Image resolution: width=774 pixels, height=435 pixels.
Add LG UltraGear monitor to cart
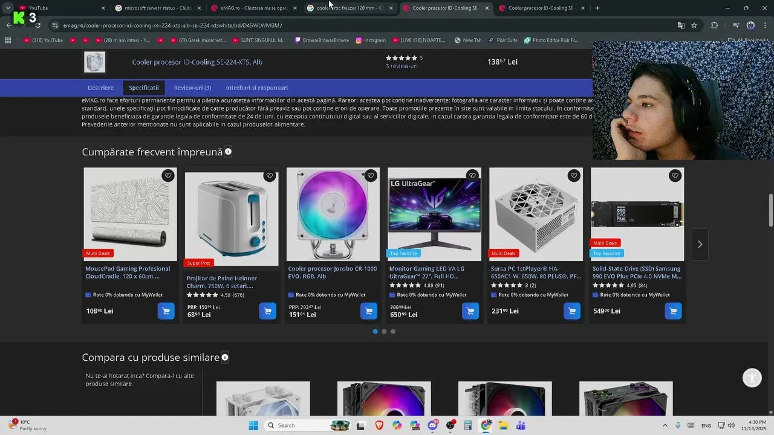(470, 311)
